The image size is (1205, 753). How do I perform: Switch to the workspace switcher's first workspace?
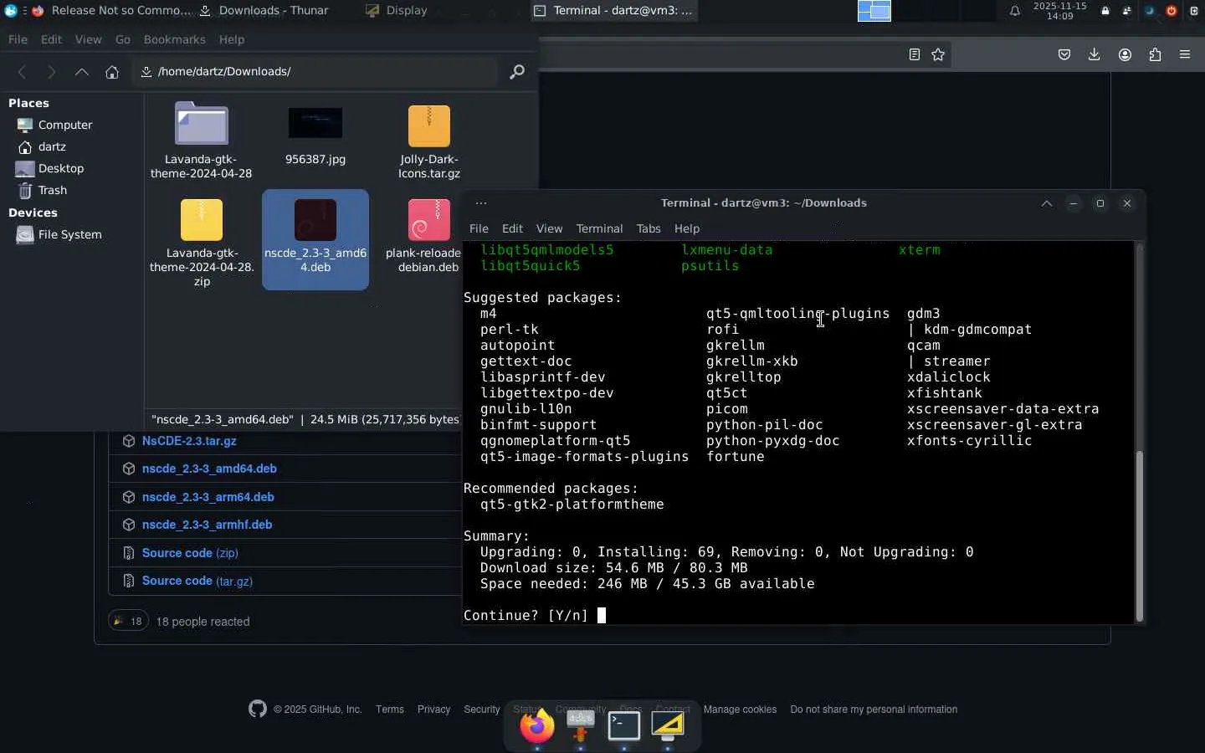[x=874, y=11]
